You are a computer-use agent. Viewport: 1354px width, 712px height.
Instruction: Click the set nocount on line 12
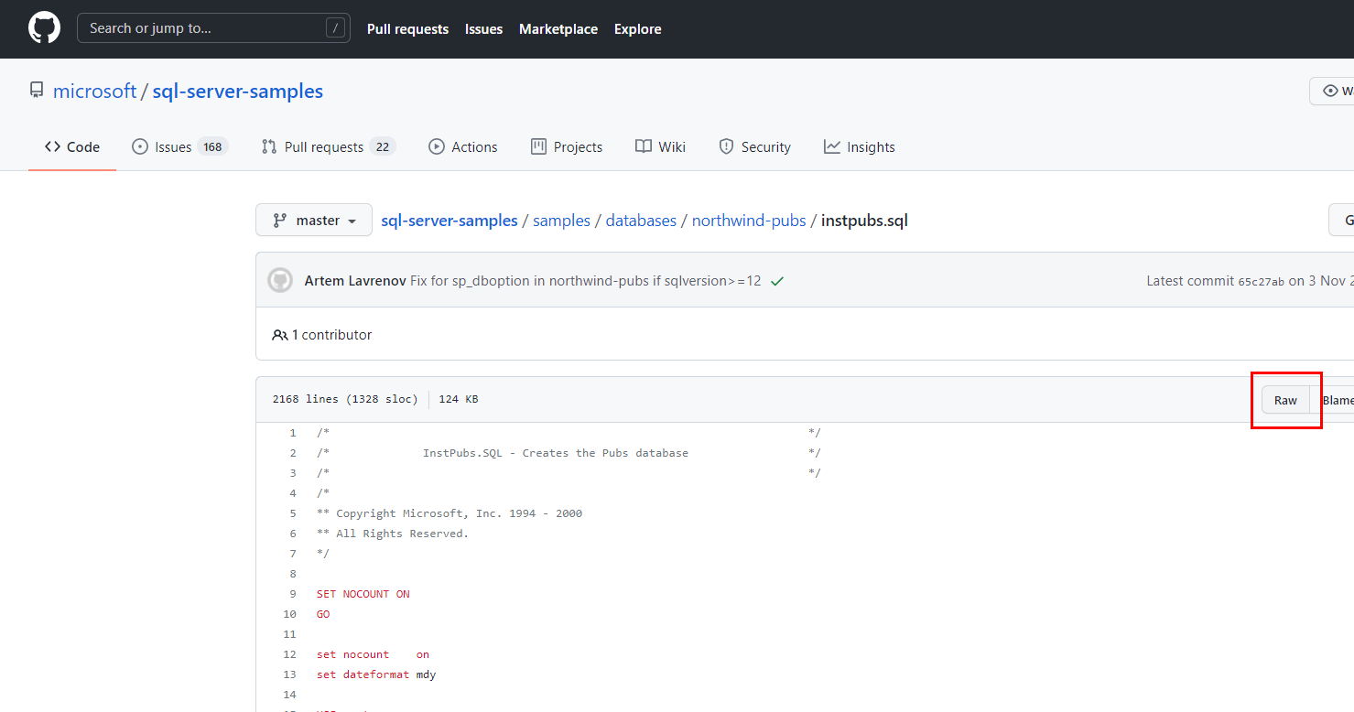(x=373, y=654)
